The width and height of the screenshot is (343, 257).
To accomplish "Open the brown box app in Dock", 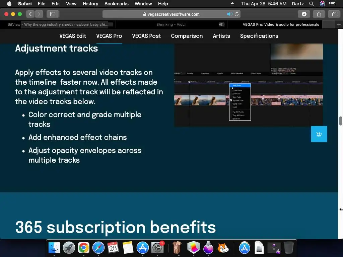I will 177,248.
